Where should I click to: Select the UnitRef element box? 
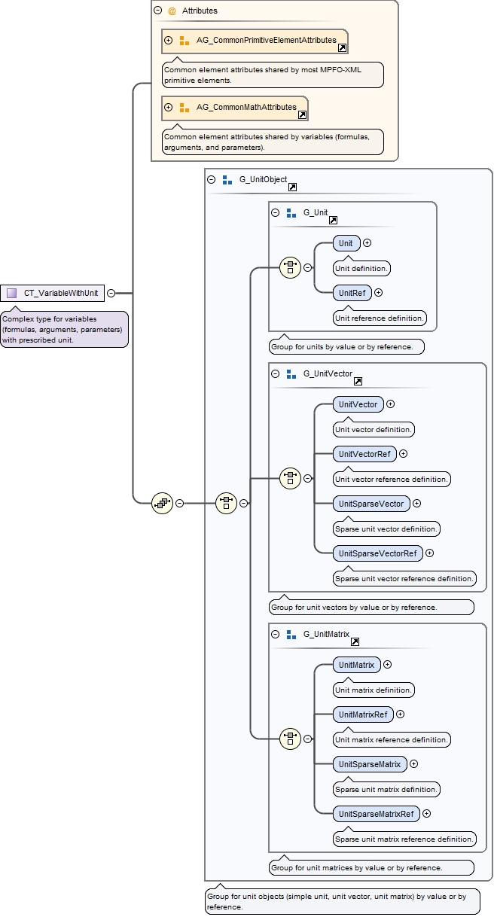click(352, 293)
